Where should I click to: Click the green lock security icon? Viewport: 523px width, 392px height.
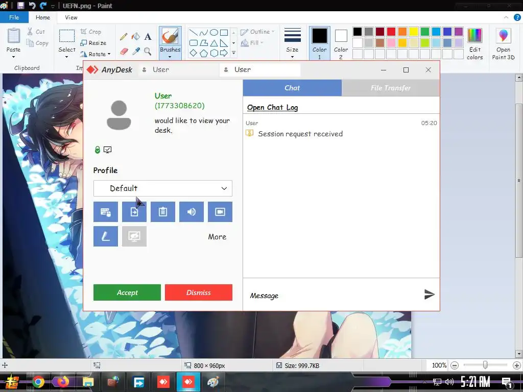(x=98, y=150)
